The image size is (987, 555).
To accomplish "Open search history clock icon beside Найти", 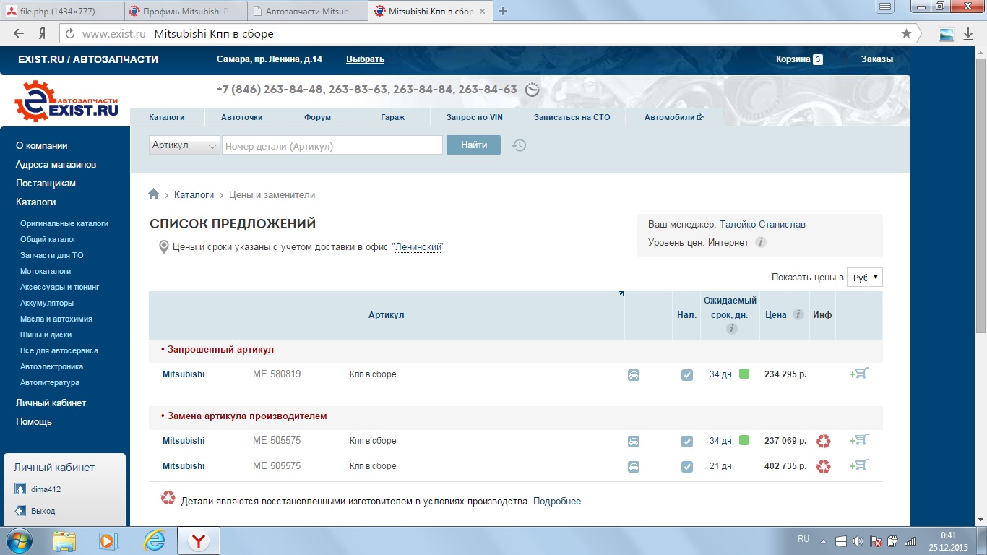I will pyautogui.click(x=519, y=145).
